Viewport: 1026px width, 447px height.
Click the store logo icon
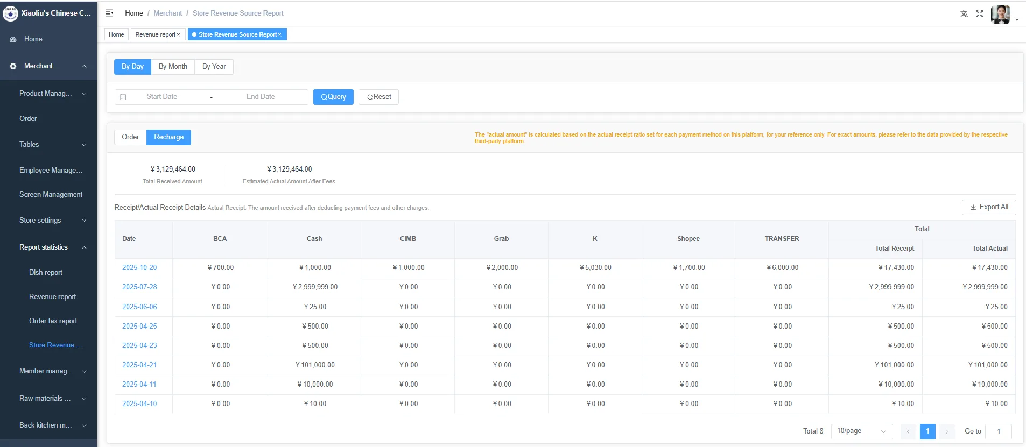coord(10,13)
